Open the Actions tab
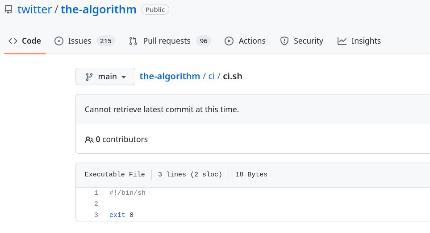 pyautogui.click(x=245, y=41)
